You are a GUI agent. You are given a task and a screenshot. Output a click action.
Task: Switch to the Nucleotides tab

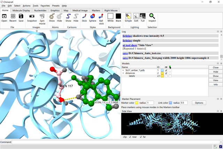40,10
